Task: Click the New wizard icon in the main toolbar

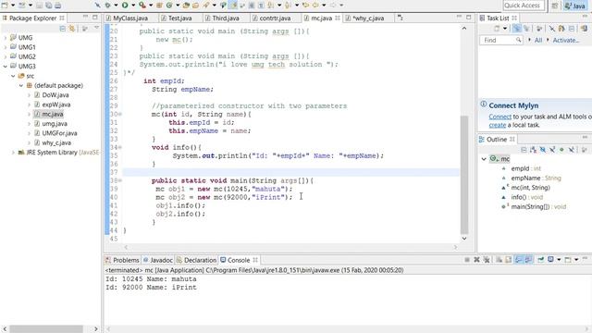Action: tap(5, 6)
